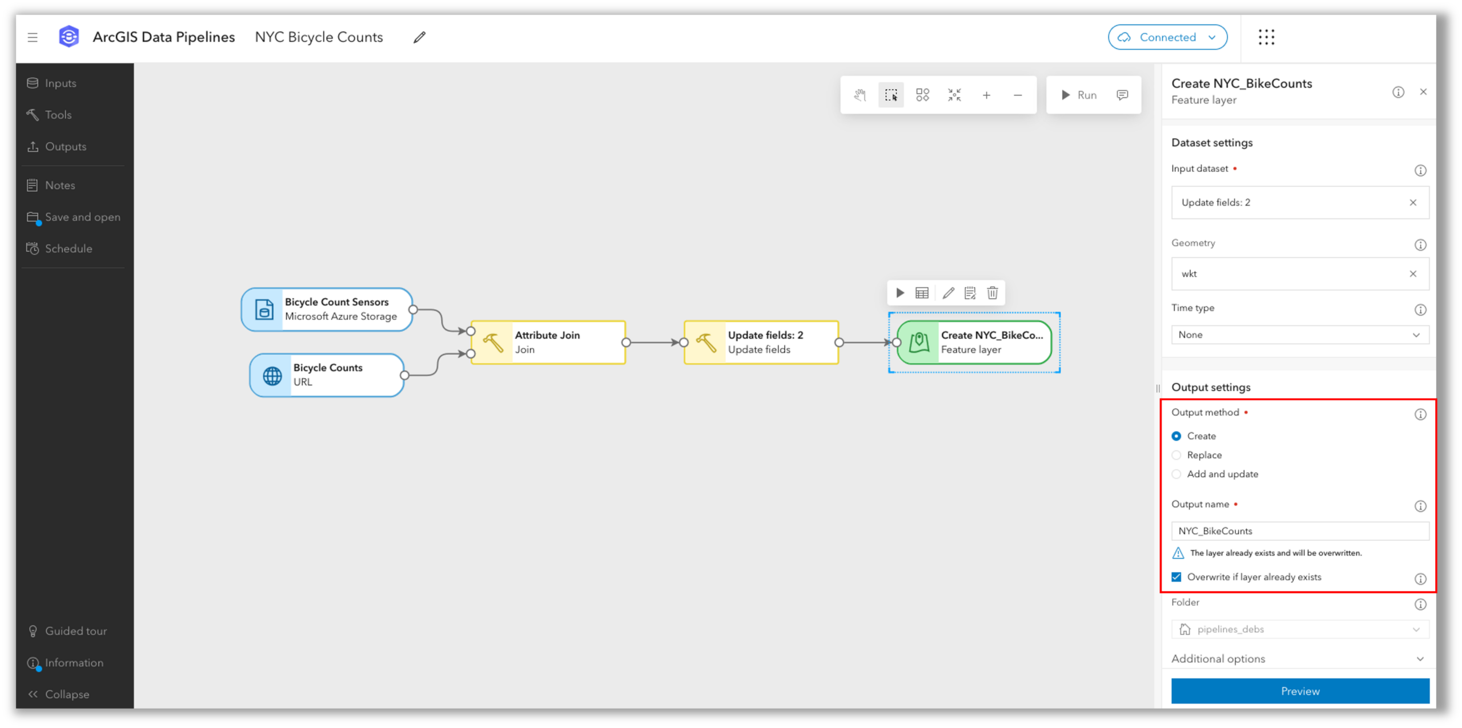Preview table of selected element
The width and height of the screenshot is (1462, 728).
(922, 293)
